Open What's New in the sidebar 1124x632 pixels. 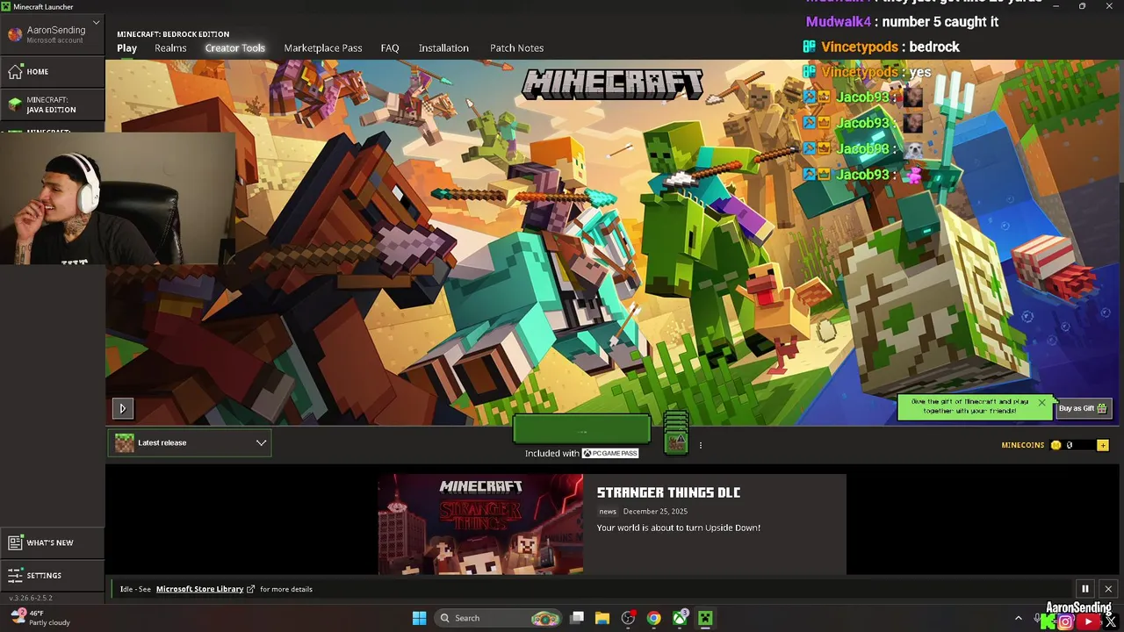coord(53,542)
